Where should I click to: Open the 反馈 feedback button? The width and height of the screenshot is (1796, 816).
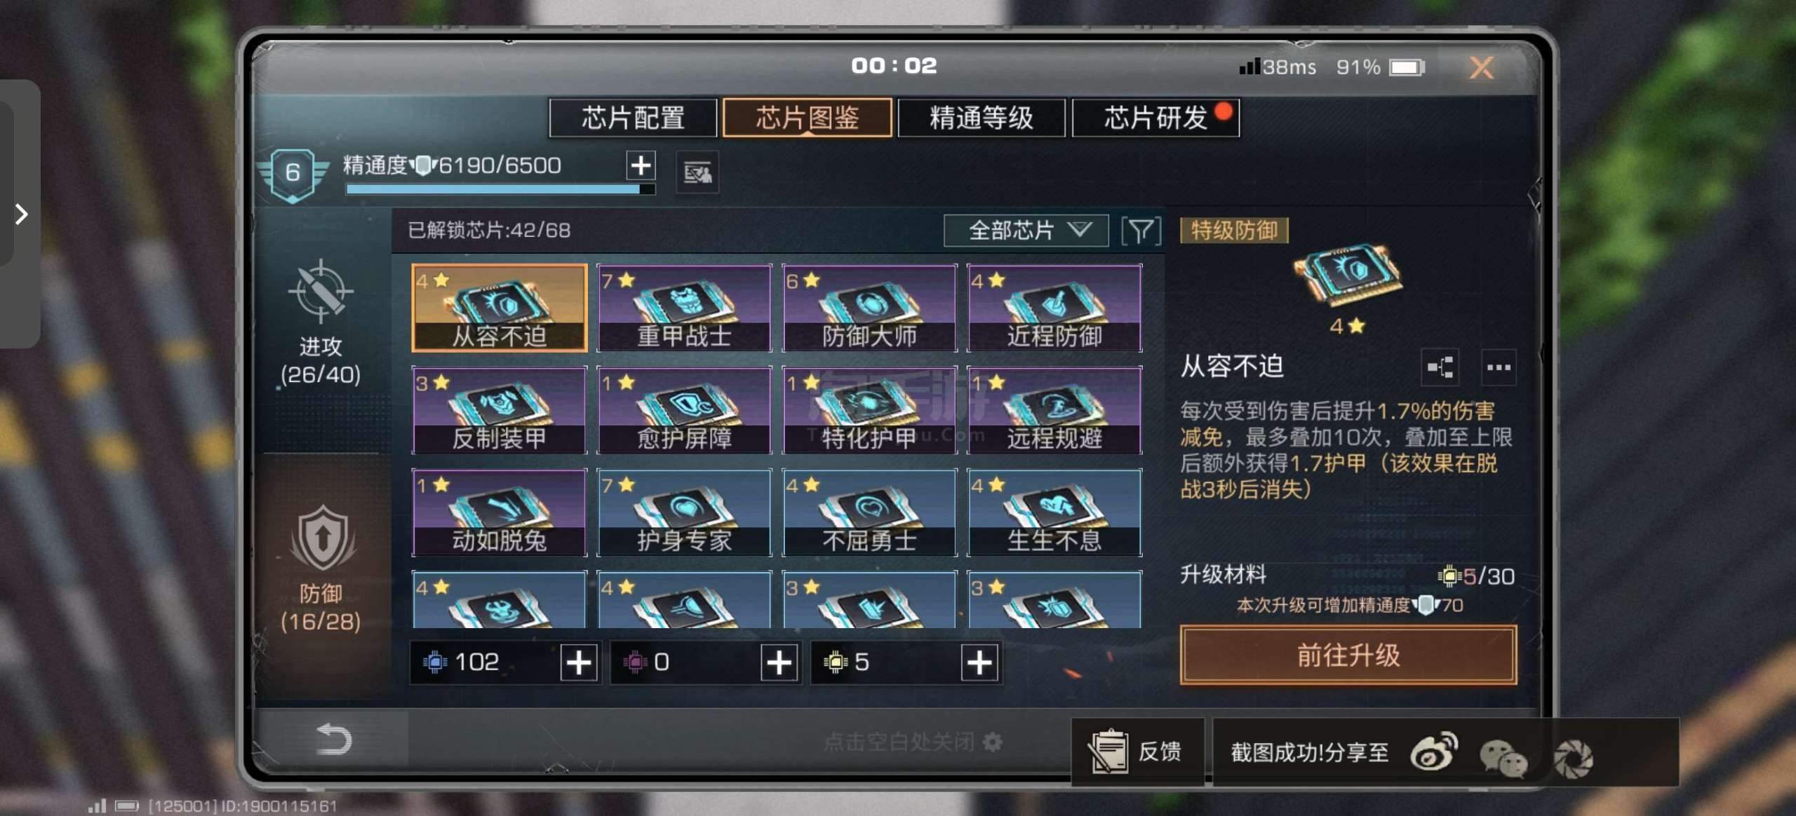(1137, 752)
